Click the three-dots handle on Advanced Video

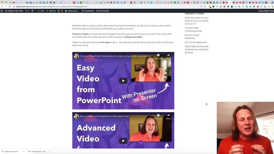tap(141, 142)
